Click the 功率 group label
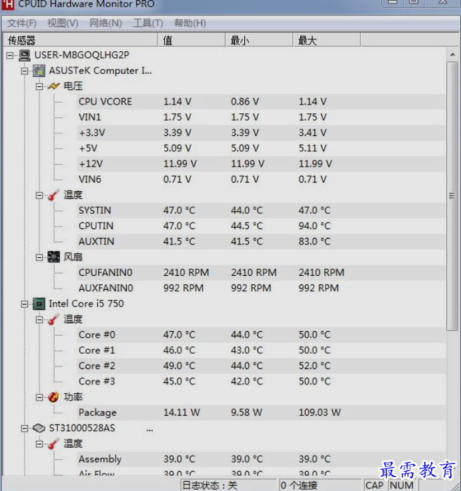This screenshot has width=461, height=491. (x=73, y=397)
